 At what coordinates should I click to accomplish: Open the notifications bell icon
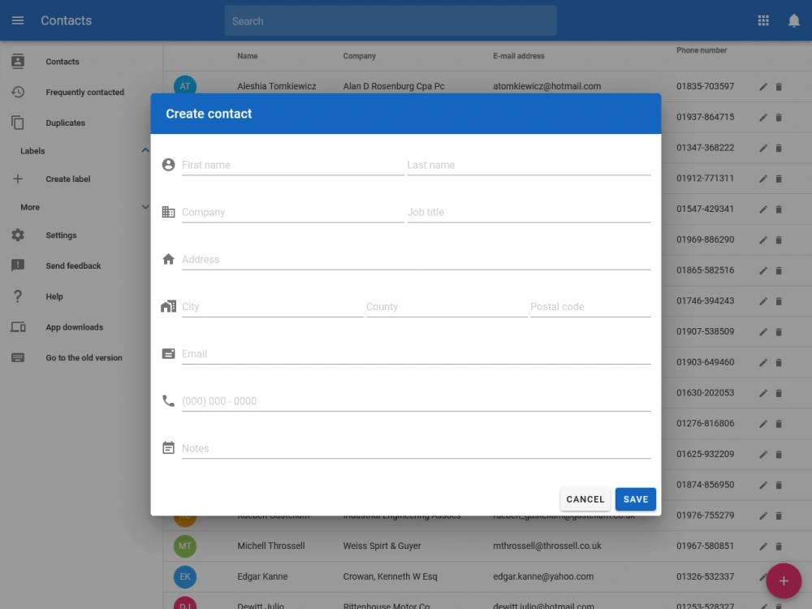pyautogui.click(x=793, y=21)
